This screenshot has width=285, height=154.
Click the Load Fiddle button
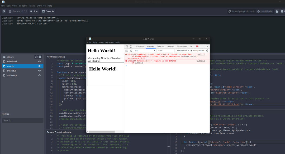coord(265,11)
